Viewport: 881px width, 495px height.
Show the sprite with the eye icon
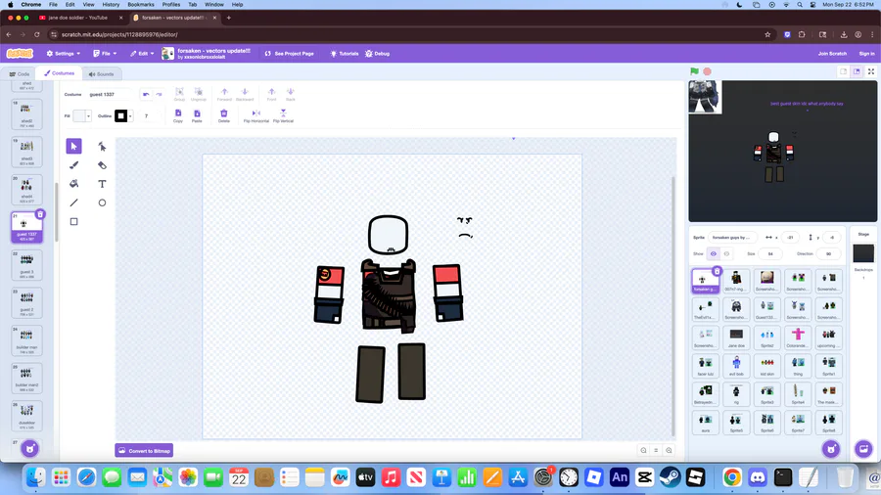714,253
